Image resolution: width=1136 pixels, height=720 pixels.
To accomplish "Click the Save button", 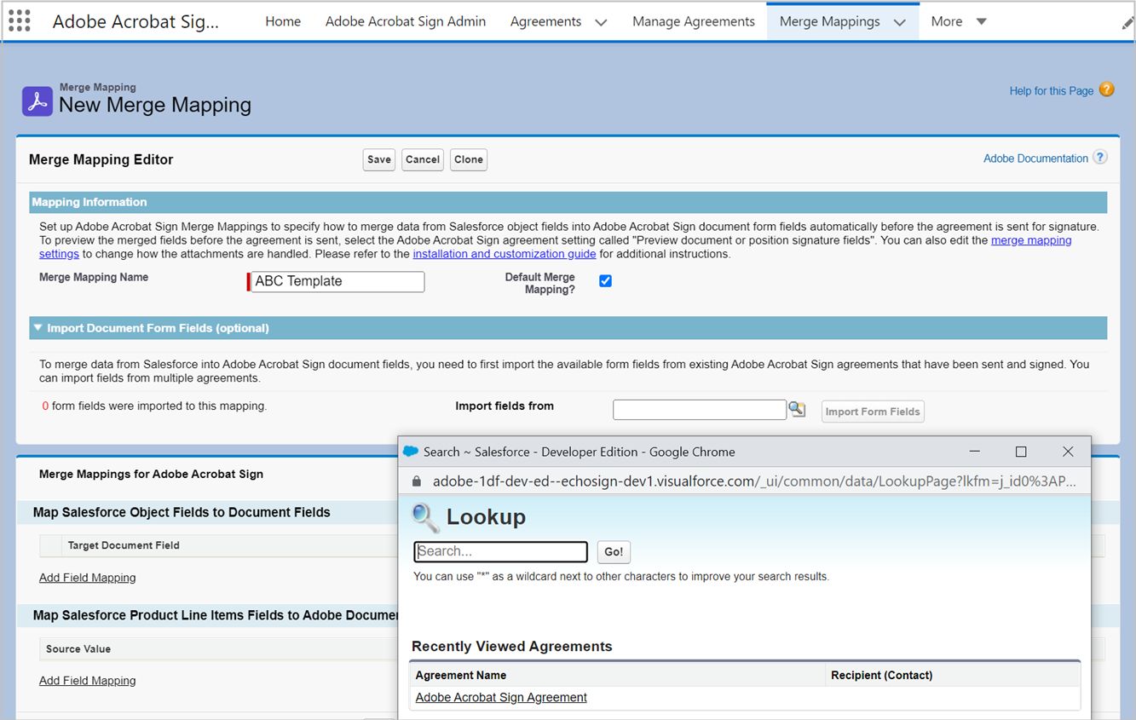I will 379,159.
